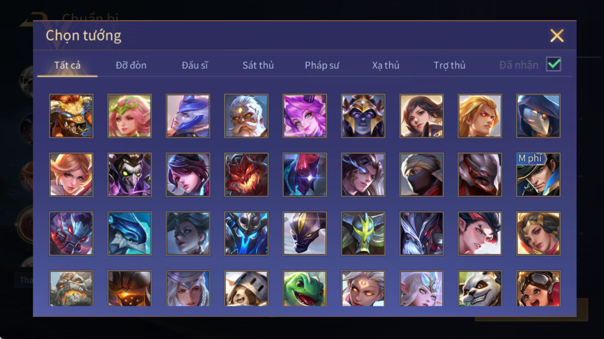This screenshot has height=339, width=604.
Task: Select the hooded plague-mask hero portrait
Action: [538, 116]
